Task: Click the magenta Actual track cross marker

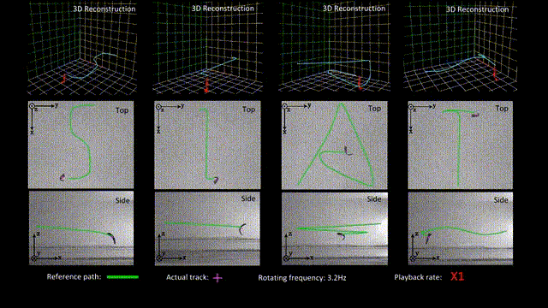Action: (217, 278)
